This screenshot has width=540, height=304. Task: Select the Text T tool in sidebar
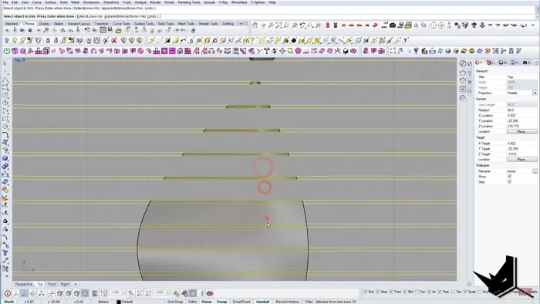(5, 253)
